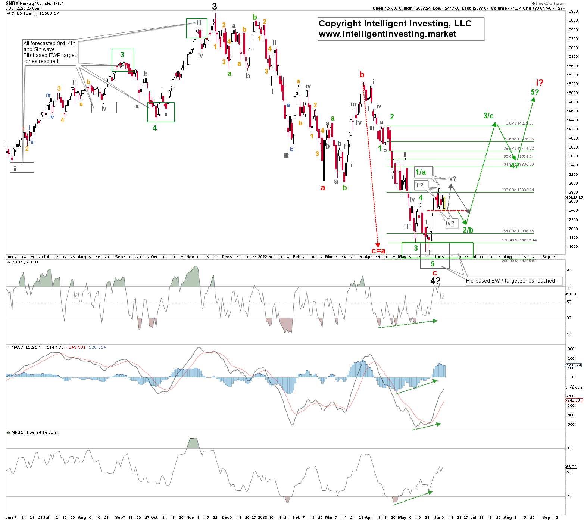Screen dimensions: 584x521
Task: Select the 7-Jun-2022 2:40pm timestamp
Action: click(x=23, y=8)
